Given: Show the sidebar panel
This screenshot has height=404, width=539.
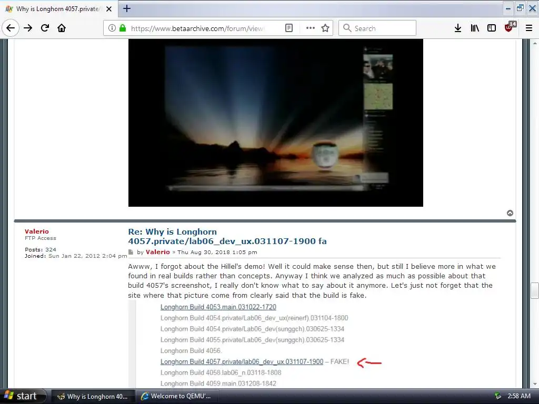Looking at the screenshot, I should click(x=492, y=28).
